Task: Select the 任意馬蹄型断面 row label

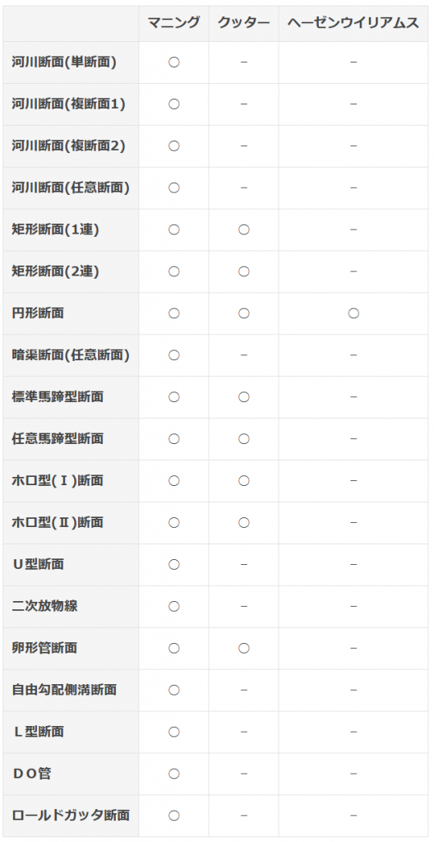Action: pyautogui.click(x=58, y=439)
